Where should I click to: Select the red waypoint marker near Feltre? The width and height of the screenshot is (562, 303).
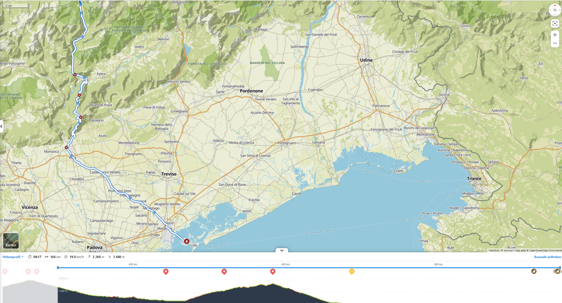[75, 74]
